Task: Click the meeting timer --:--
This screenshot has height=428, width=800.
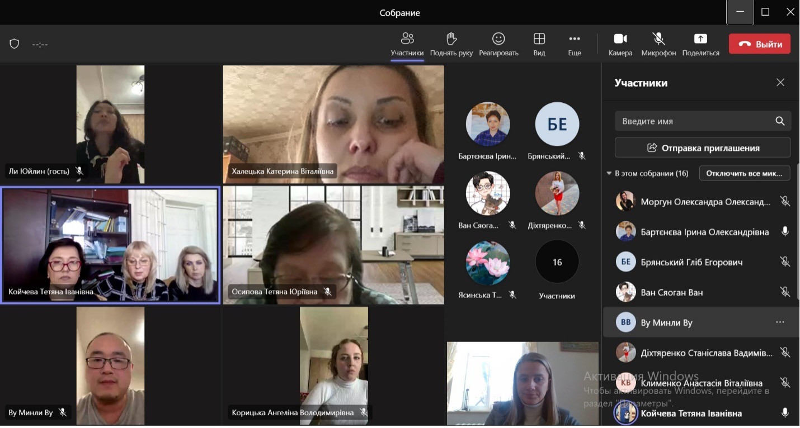Action: click(x=40, y=44)
